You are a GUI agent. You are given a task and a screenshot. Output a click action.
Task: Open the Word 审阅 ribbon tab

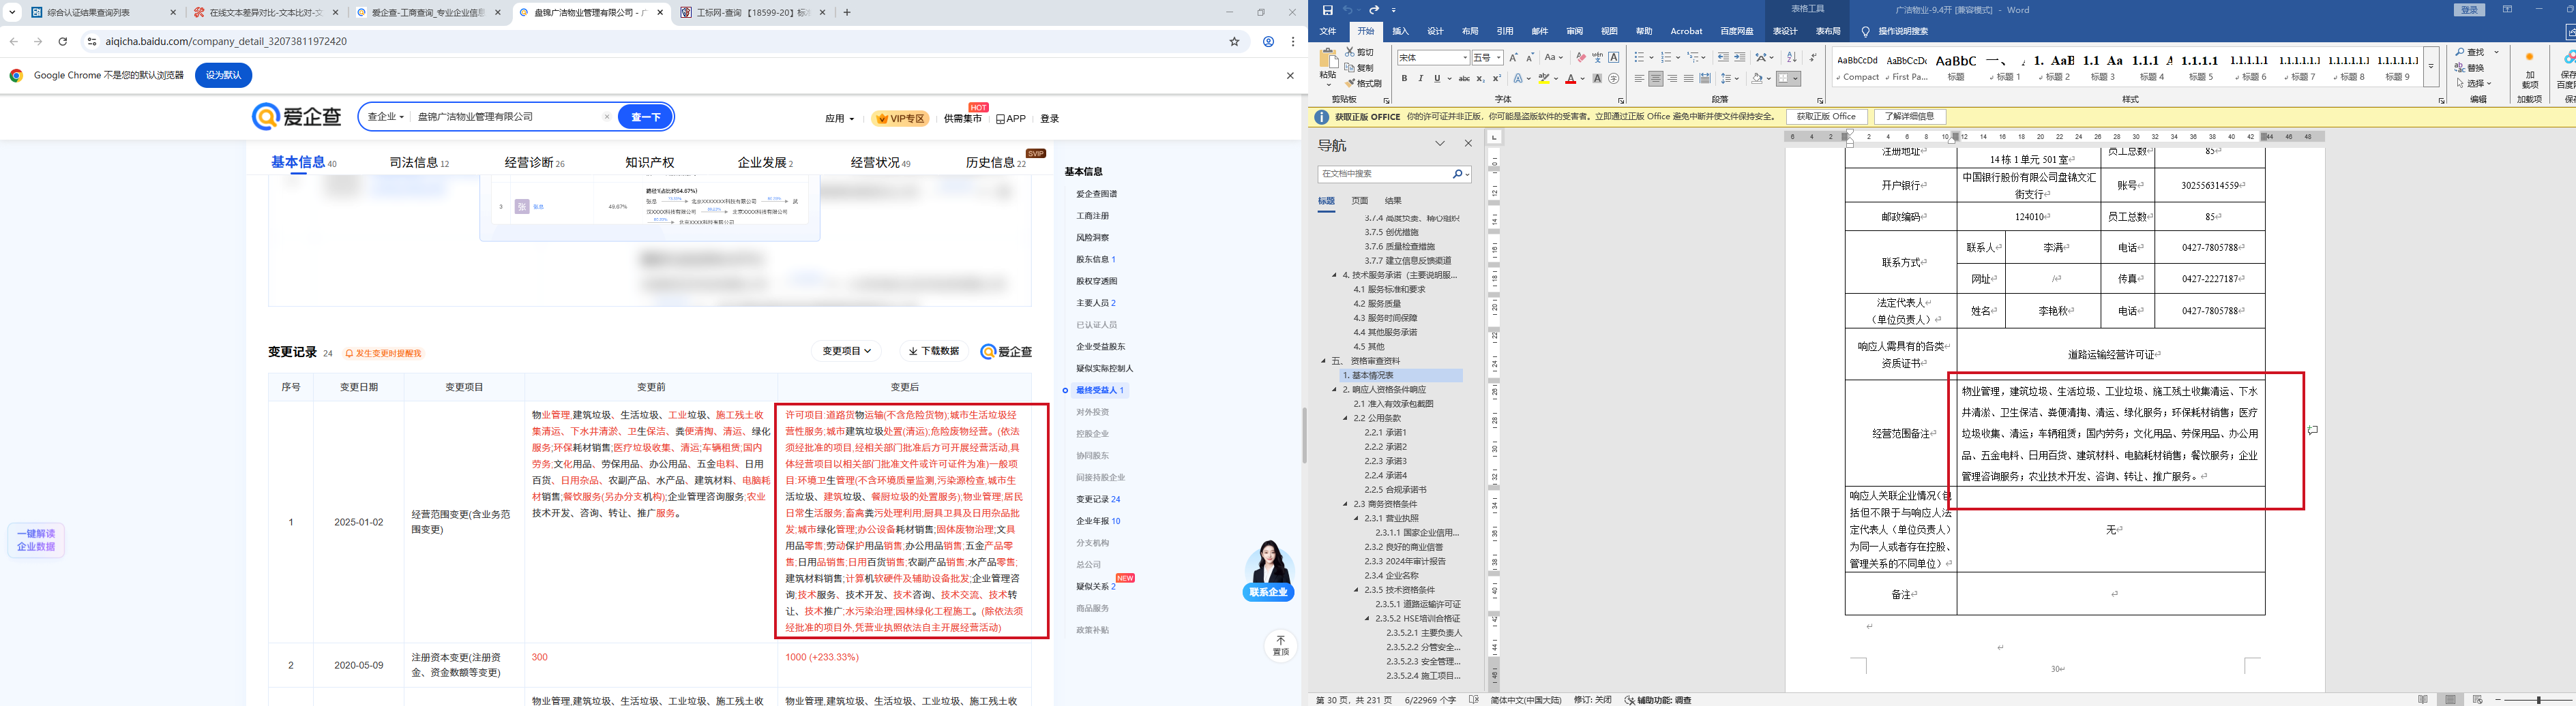(x=1575, y=32)
